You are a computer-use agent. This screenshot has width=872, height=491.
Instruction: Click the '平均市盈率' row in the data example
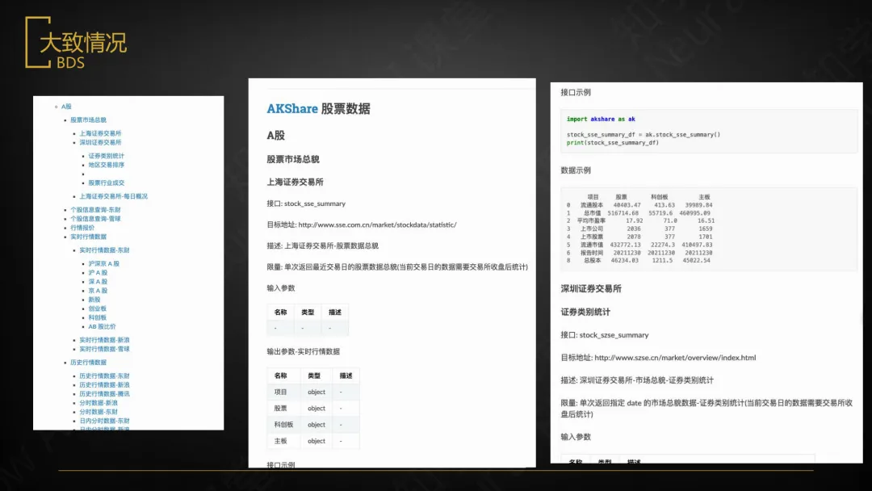tap(640, 220)
